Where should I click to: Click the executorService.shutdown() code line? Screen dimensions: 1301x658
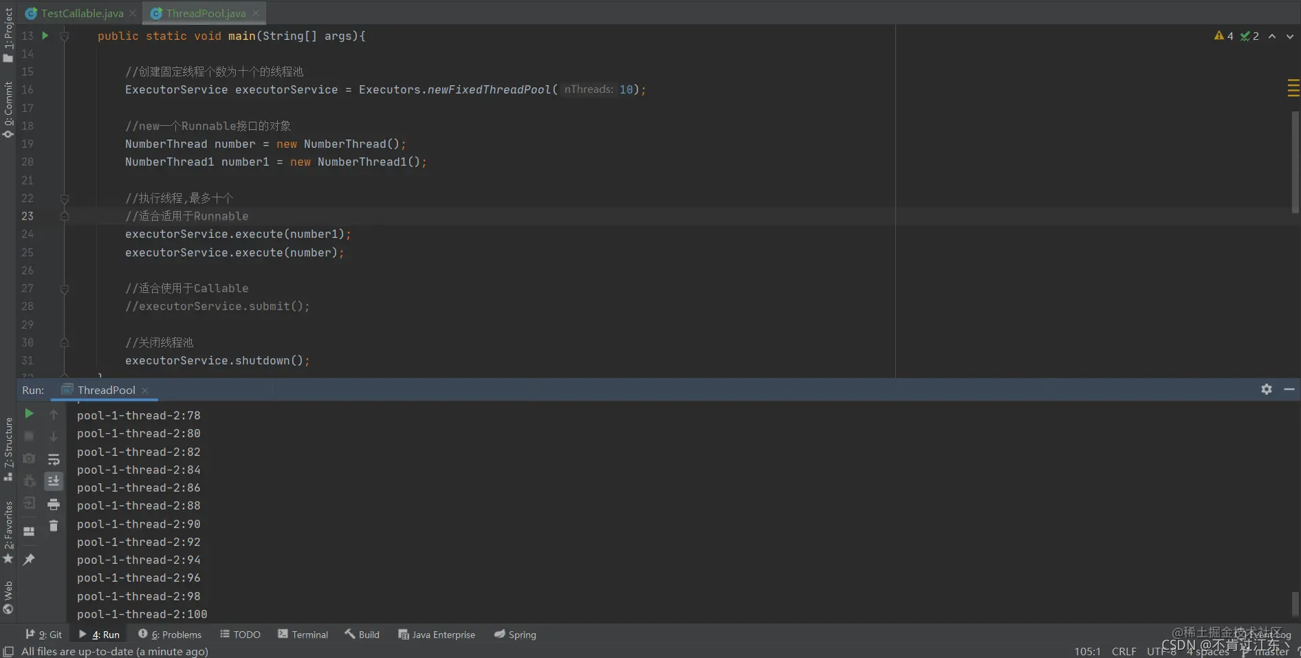(217, 360)
